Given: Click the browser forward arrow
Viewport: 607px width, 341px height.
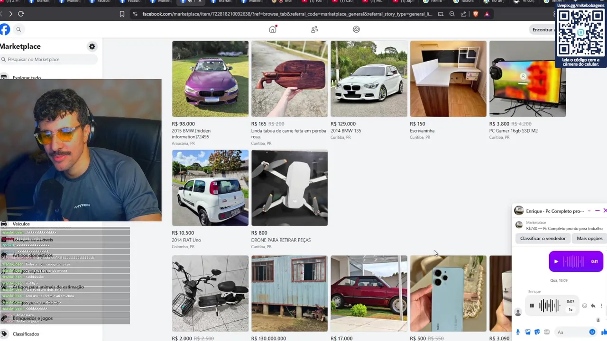Looking at the screenshot, I should click(10, 14).
